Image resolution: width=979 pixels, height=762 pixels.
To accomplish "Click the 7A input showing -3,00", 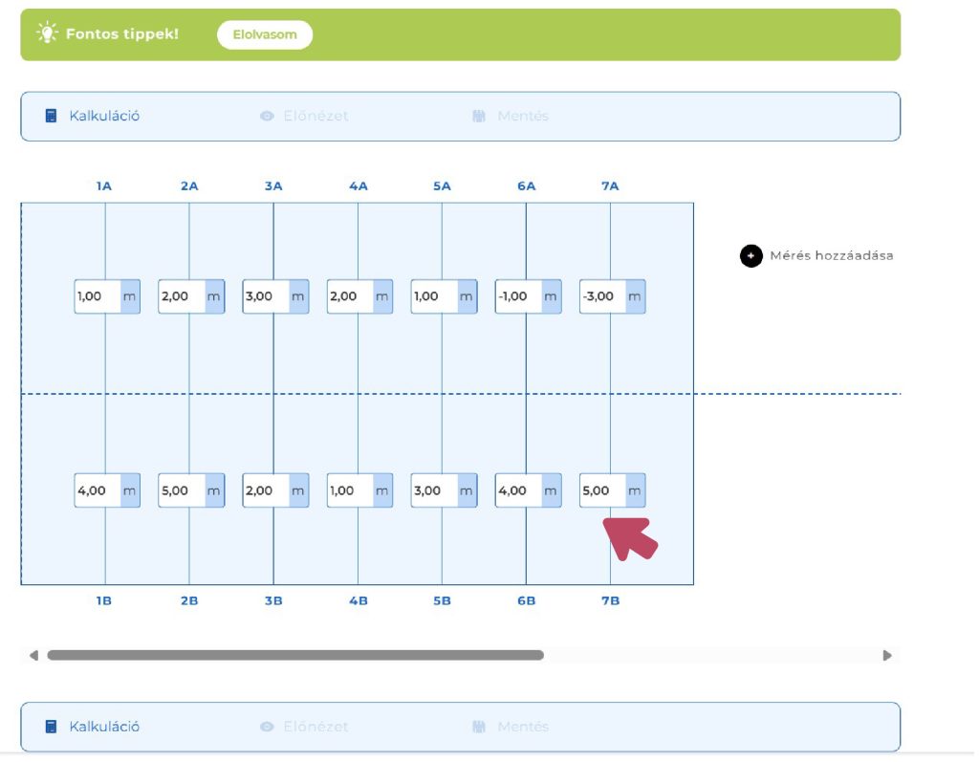I will (601, 296).
